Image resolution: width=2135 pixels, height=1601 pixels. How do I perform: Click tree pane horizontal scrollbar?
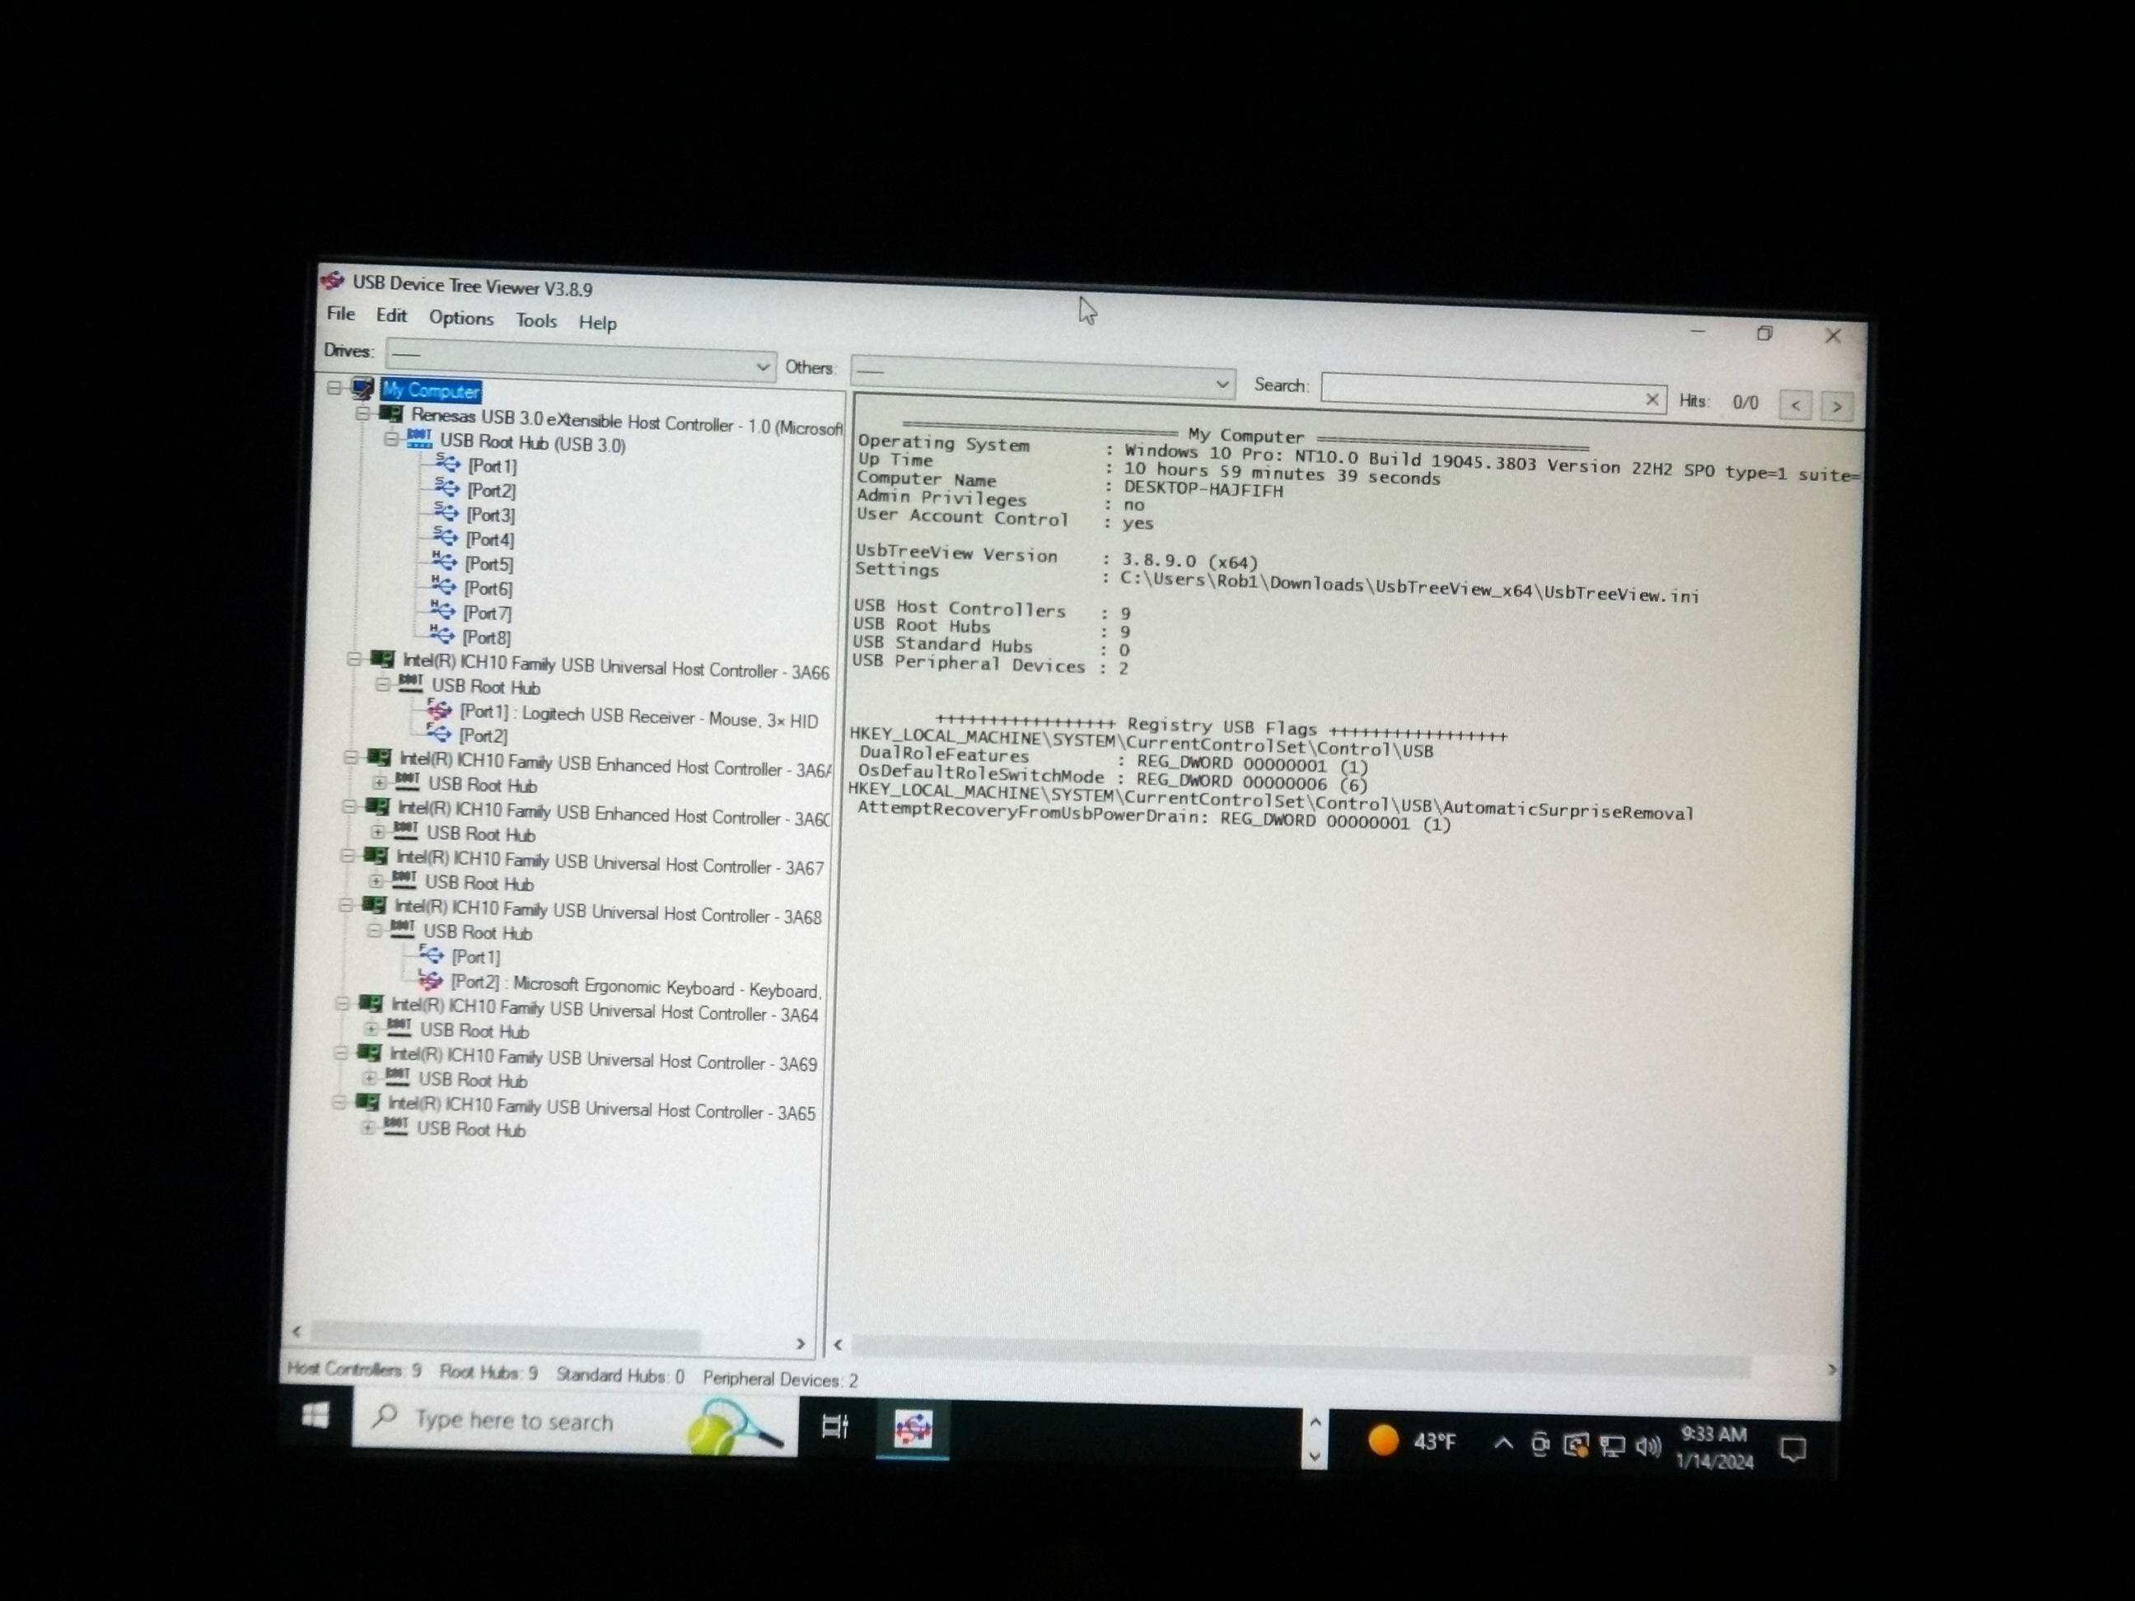tap(505, 1337)
